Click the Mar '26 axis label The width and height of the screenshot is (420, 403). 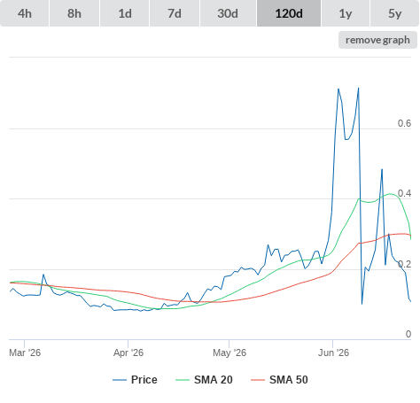[x=25, y=353]
